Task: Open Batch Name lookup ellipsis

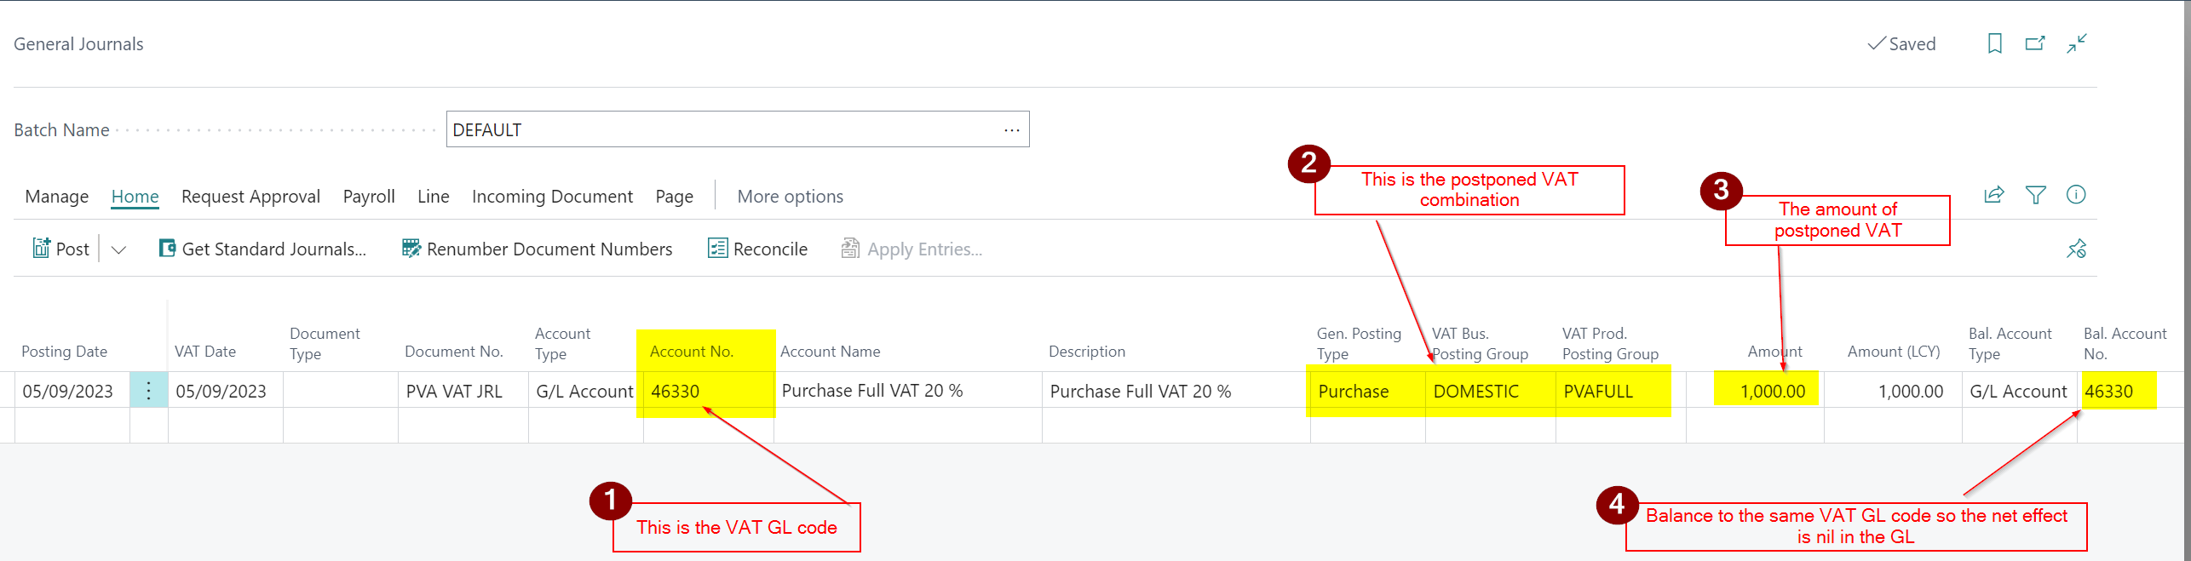Action: coord(1011,130)
